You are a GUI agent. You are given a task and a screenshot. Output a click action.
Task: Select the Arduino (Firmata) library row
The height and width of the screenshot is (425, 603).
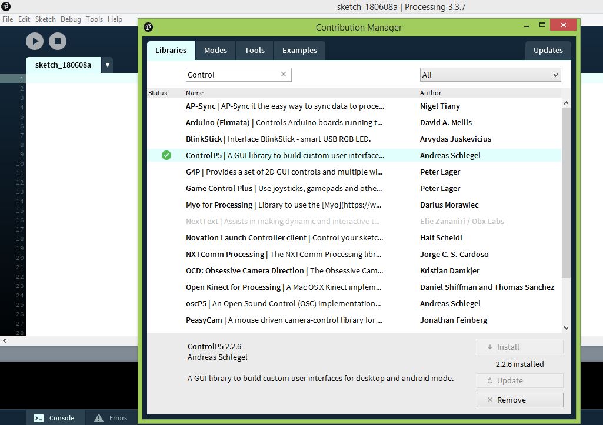click(354, 123)
